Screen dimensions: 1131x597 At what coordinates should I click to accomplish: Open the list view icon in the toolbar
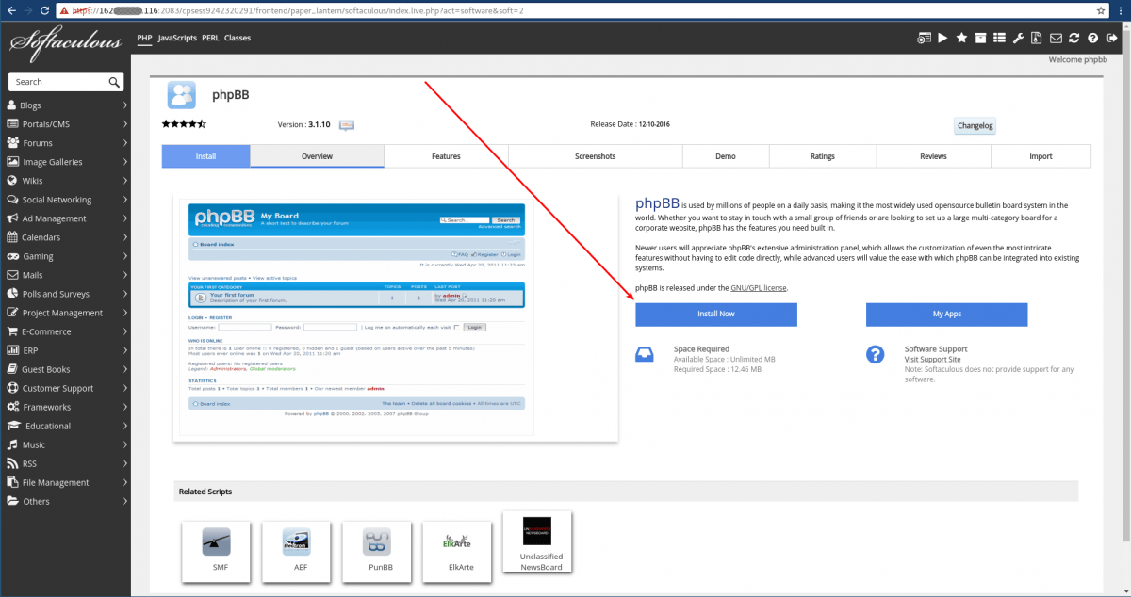click(999, 38)
